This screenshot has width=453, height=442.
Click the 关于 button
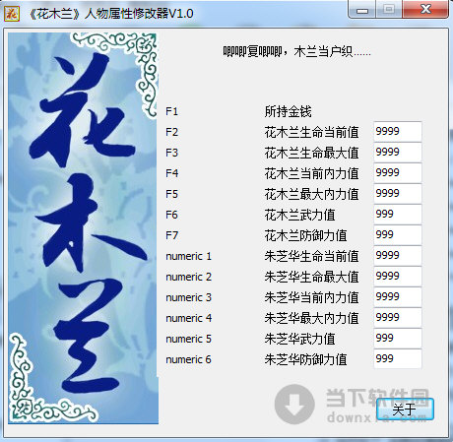click(405, 410)
